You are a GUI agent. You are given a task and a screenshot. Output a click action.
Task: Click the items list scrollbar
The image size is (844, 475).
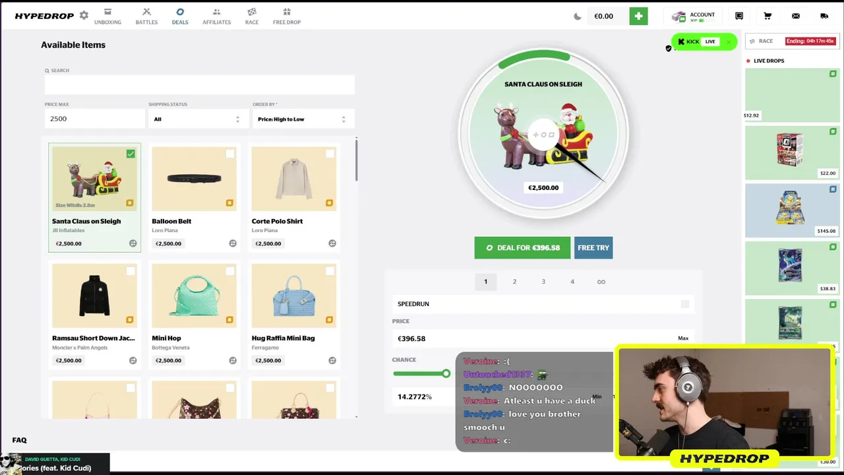coord(357,160)
